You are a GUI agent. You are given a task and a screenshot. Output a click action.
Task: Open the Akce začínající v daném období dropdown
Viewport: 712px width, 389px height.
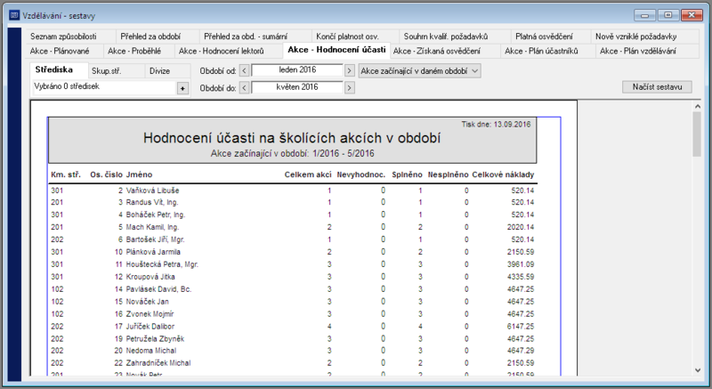419,71
